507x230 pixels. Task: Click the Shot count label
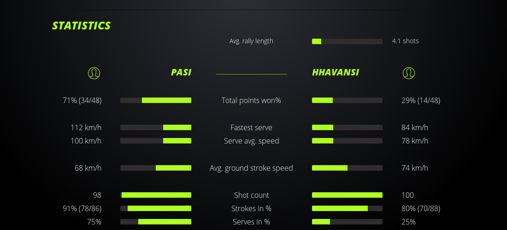click(x=251, y=195)
